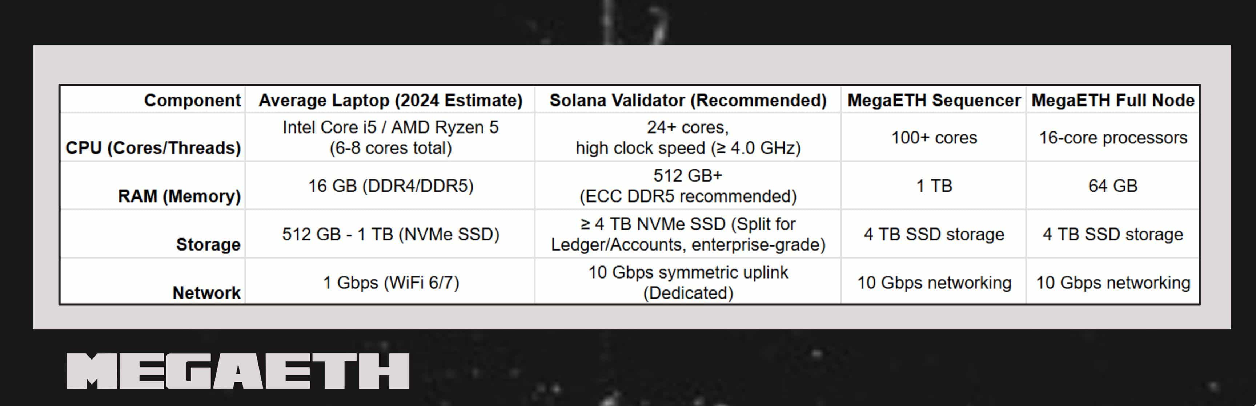Click the MegaETH Full Node header

click(x=1113, y=100)
